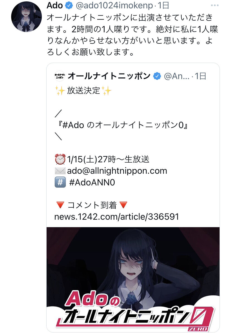Open the #AdoANN0 hashtag link
Screen dimensions: 231x333
92,182
